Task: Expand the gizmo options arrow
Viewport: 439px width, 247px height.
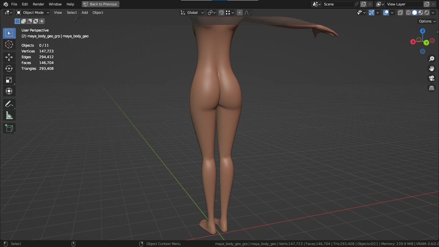Action: coord(378,13)
